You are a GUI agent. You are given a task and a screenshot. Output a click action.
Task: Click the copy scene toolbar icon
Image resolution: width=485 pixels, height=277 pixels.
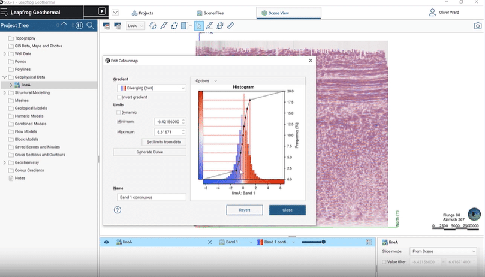pyautogui.click(x=118, y=26)
